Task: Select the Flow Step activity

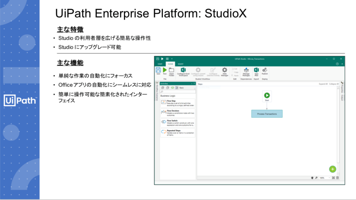Action: (178, 103)
